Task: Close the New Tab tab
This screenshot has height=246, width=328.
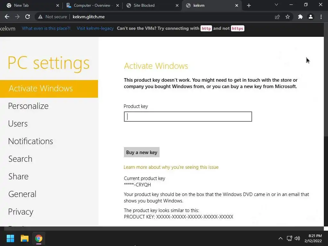Action: pyautogui.click(x=58, y=5)
